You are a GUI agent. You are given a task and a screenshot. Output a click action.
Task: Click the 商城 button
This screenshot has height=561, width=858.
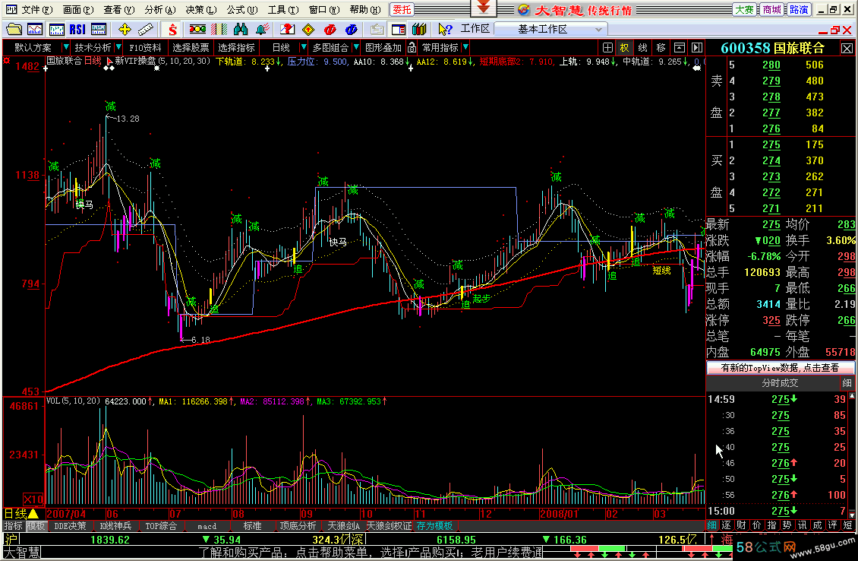(771, 9)
